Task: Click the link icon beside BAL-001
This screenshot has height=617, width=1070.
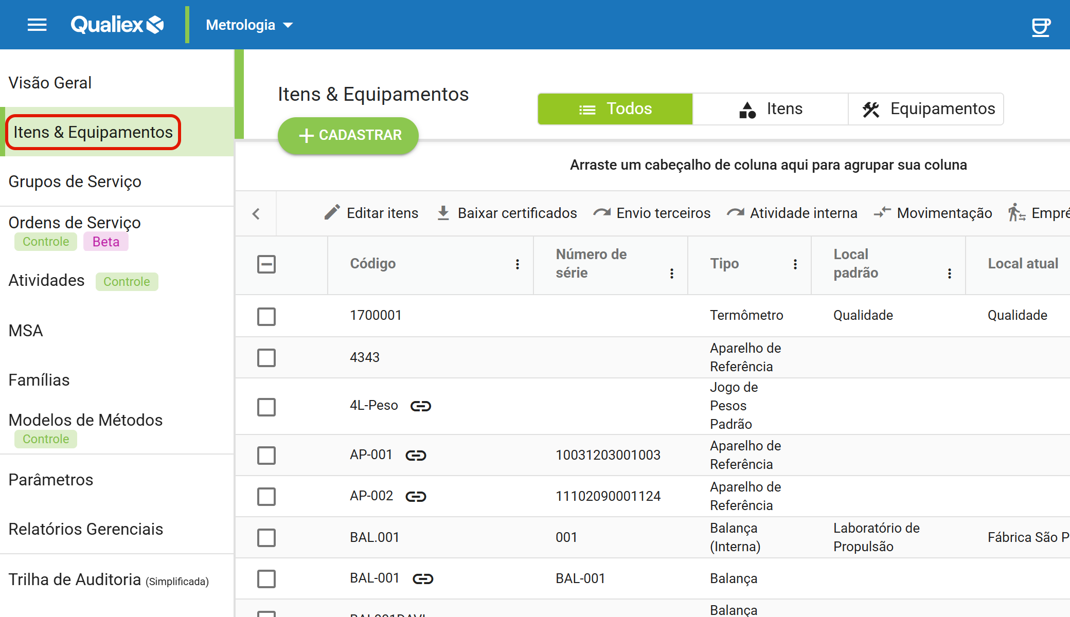Action: point(423,579)
